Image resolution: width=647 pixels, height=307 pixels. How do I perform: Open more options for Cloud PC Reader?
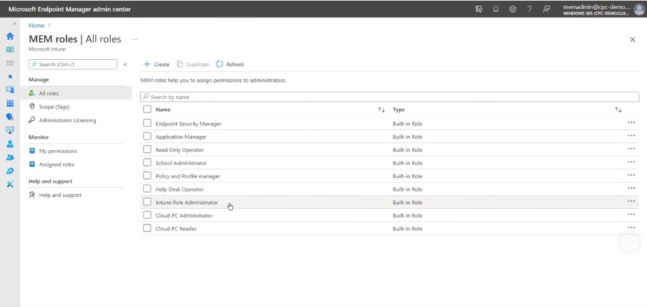coord(631,228)
